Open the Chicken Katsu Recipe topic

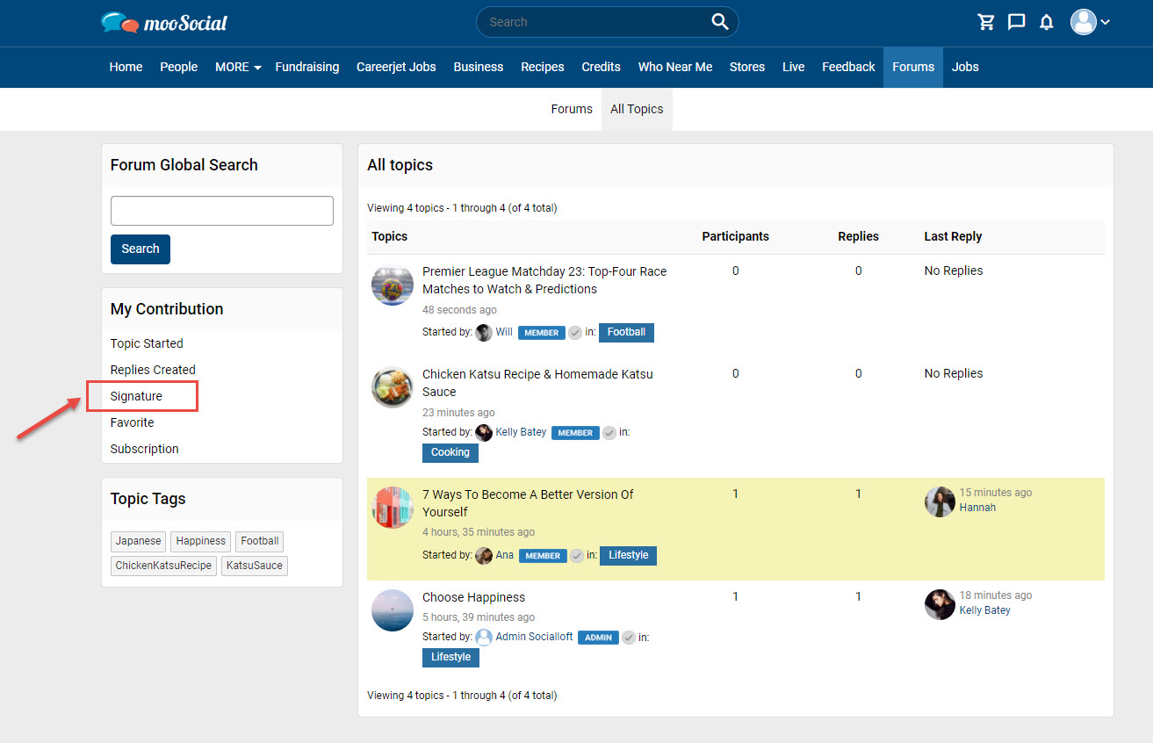point(537,383)
